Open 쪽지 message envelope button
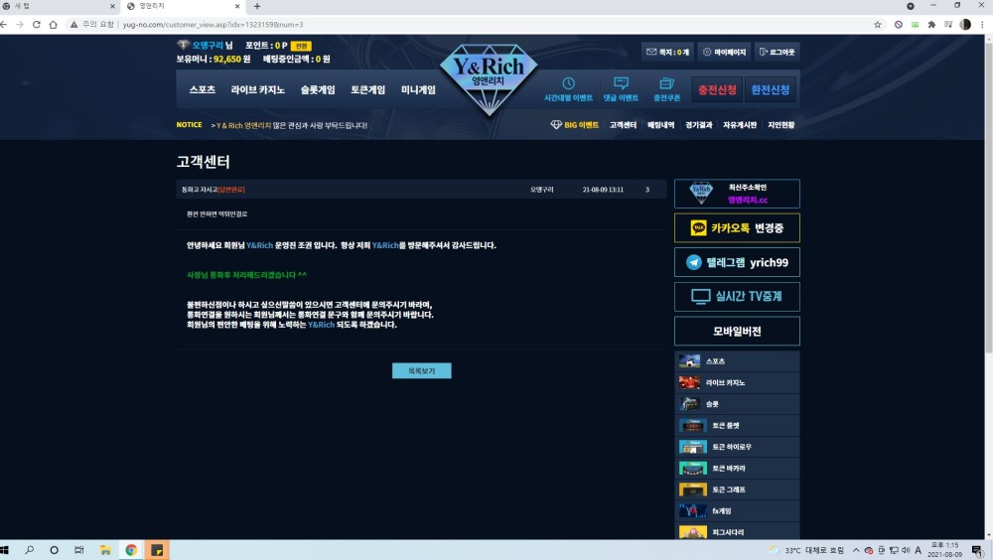The image size is (993, 560). (x=667, y=52)
